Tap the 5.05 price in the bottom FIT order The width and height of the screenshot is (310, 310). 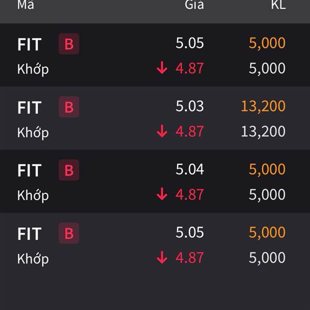tap(190, 232)
